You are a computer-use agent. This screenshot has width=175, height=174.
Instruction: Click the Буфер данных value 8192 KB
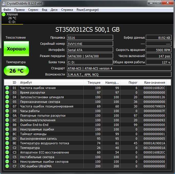159,38
